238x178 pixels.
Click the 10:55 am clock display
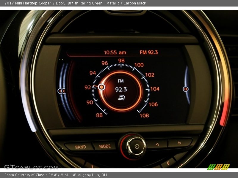click(115, 53)
